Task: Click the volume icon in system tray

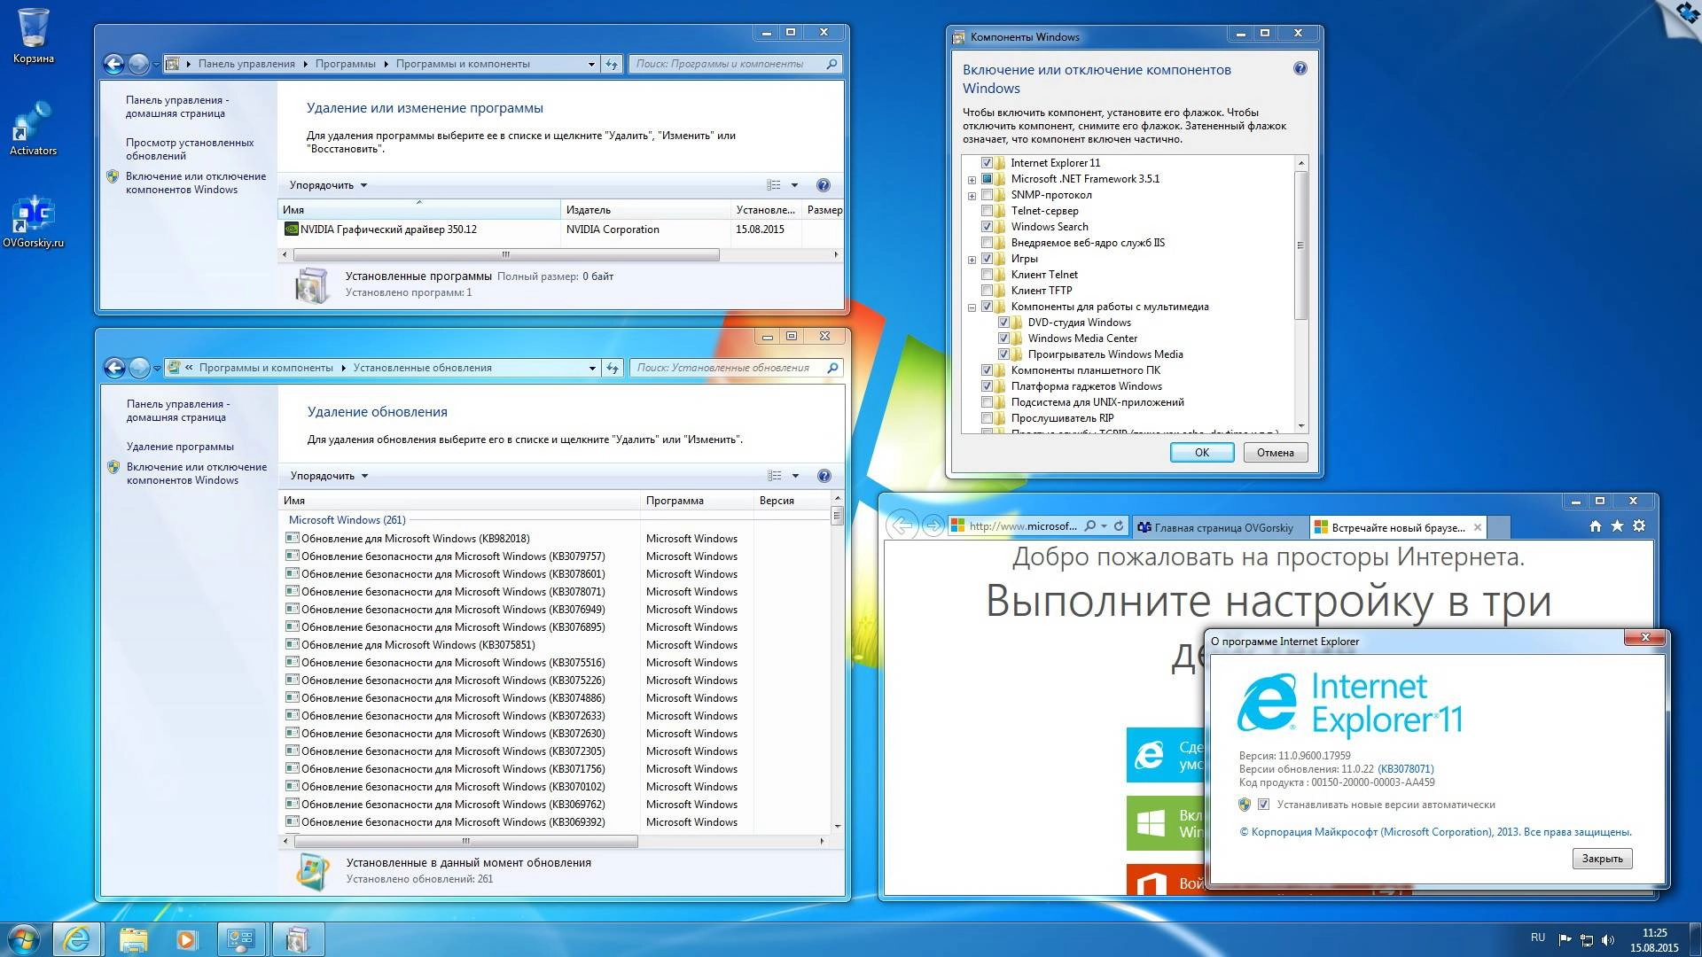Action: (1608, 940)
